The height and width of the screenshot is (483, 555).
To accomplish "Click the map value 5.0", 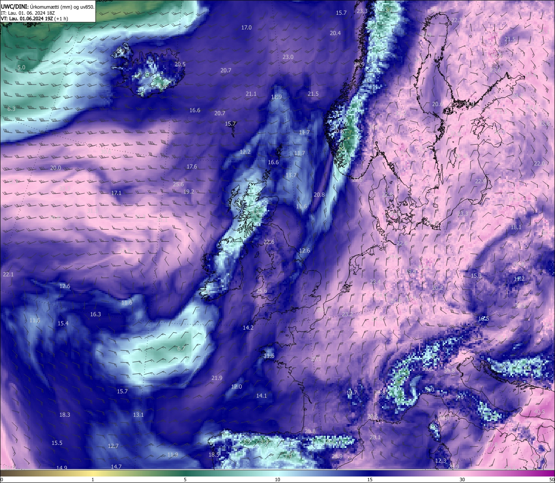I will pyautogui.click(x=21, y=68).
